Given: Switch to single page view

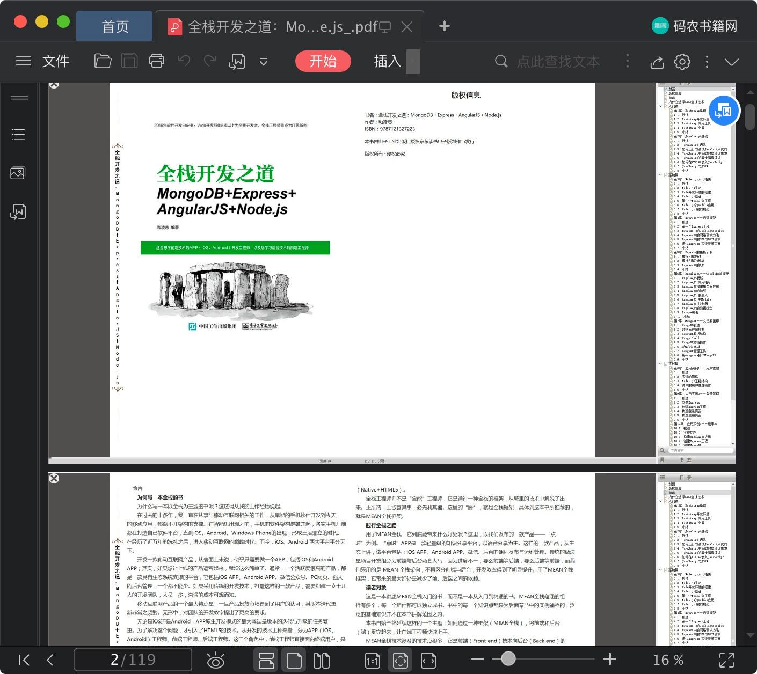Looking at the screenshot, I should point(294,660).
